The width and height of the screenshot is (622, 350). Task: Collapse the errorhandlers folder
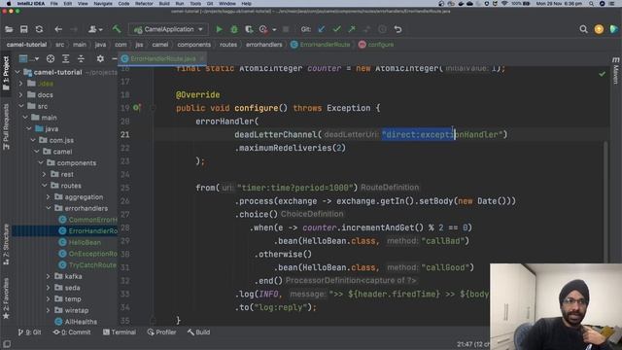coord(49,208)
